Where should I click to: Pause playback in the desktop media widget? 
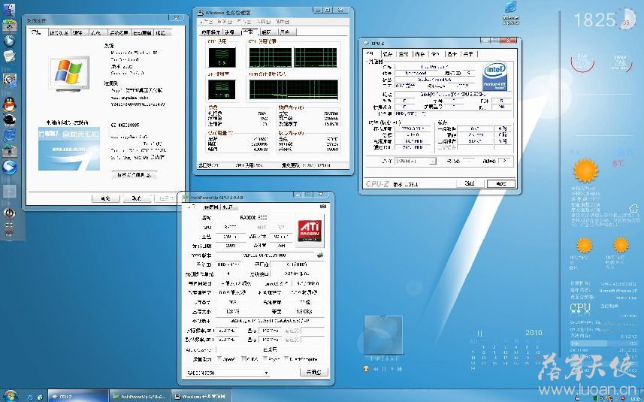[x=384, y=369]
